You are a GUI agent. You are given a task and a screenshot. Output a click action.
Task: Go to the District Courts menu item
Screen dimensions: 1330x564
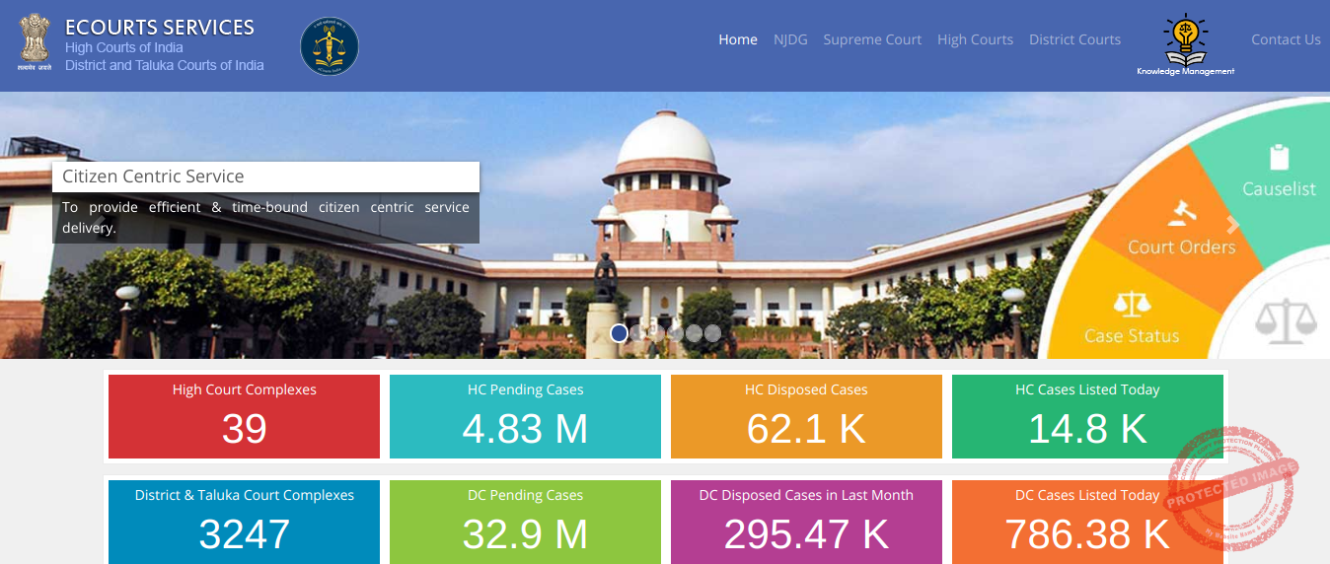pyautogui.click(x=1074, y=39)
